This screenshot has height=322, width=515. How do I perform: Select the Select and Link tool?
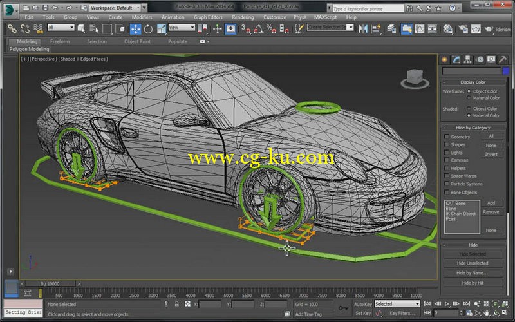pos(12,29)
